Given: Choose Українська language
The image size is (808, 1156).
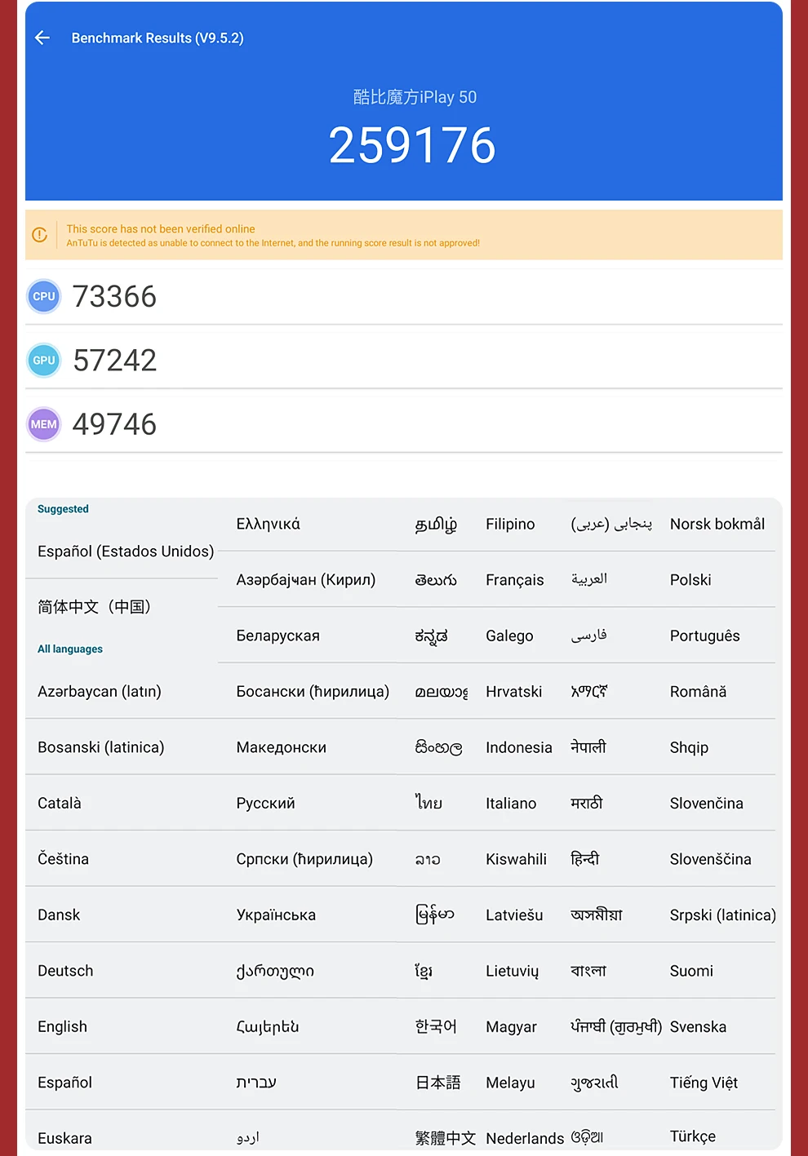Looking at the screenshot, I should (276, 915).
